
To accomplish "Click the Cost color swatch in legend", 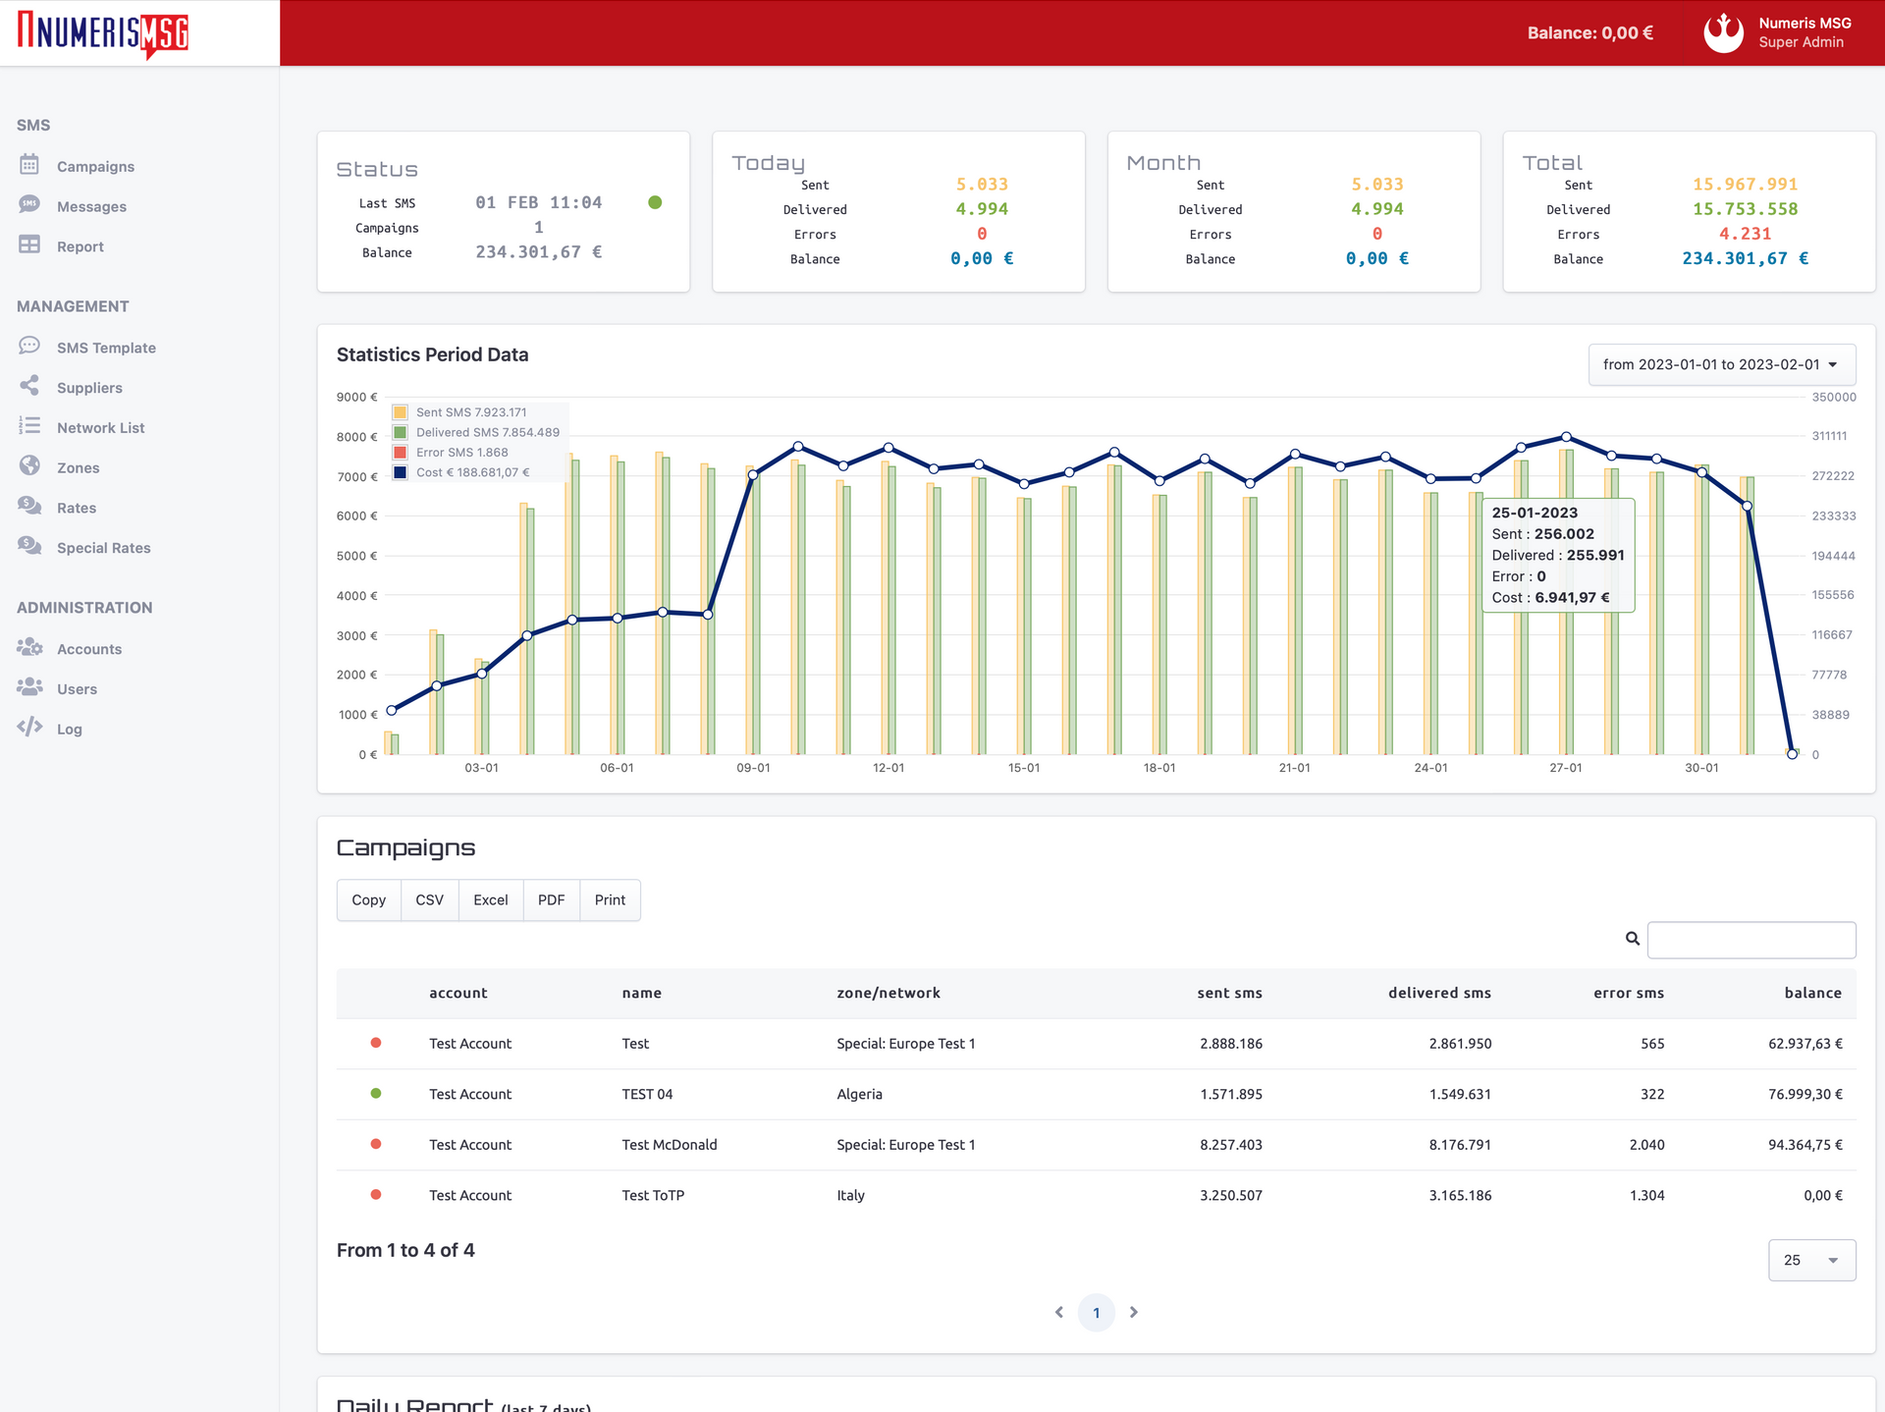I will point(401,472).
